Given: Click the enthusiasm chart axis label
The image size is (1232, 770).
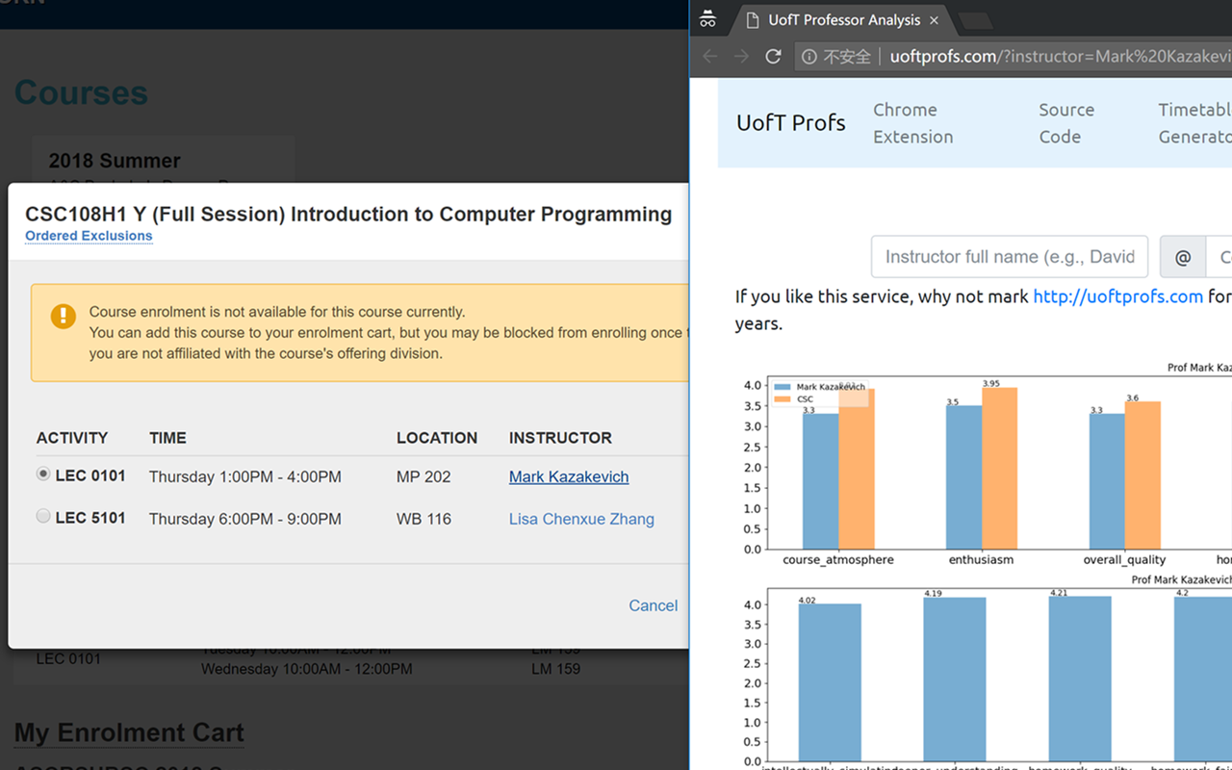Looking at the screenshot, I should pos(981,559).
